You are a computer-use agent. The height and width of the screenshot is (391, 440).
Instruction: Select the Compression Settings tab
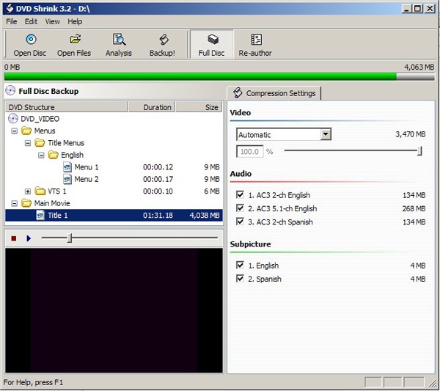coord(274,93)
